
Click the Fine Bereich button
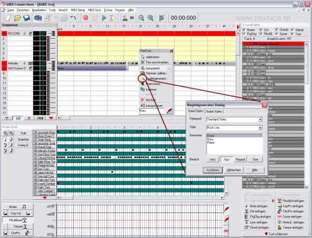click(x=255, y=159)
